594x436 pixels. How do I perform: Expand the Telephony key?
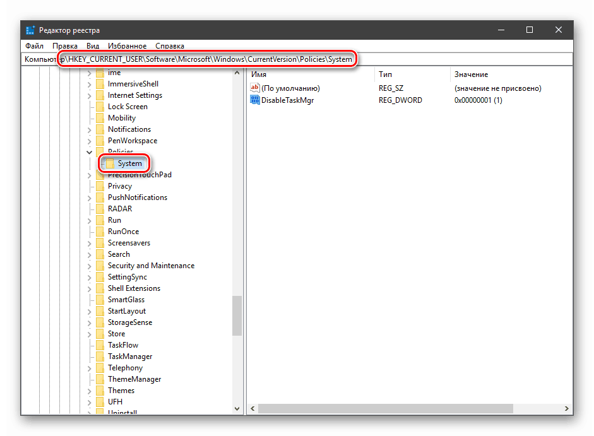(x=90, y=368)
